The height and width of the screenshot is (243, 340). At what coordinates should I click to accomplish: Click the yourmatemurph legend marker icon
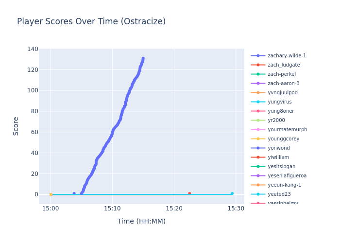pos(258,130)
